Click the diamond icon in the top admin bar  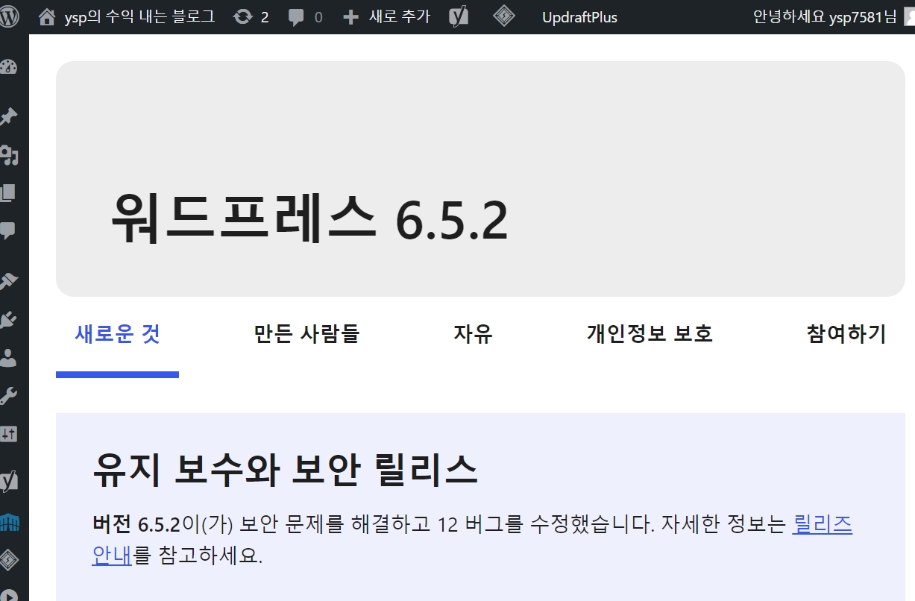(504, 16)
